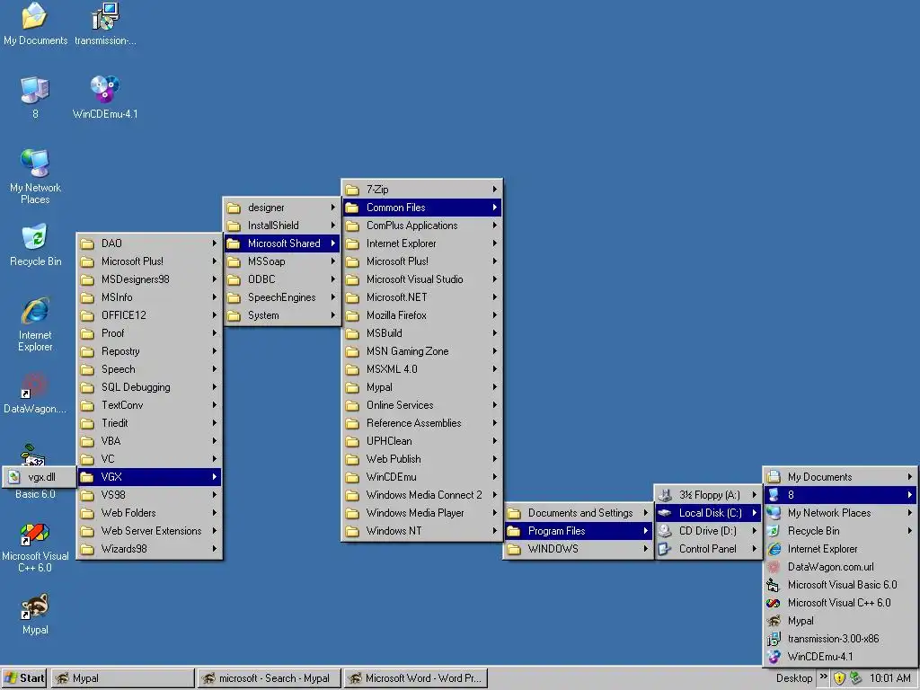The width and height of the screenshot is (920, 690).
Task: Select the Internet Explorer desktop icon
Action: coord(35,324)
